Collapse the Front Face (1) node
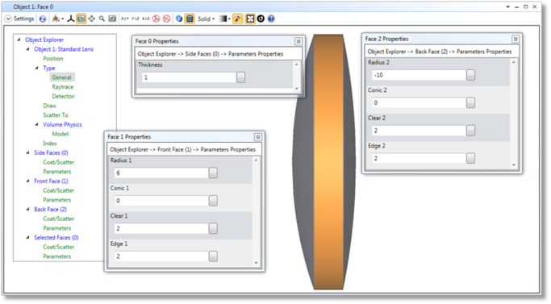Viewport: 551px width, 304px height. (27, 181)
